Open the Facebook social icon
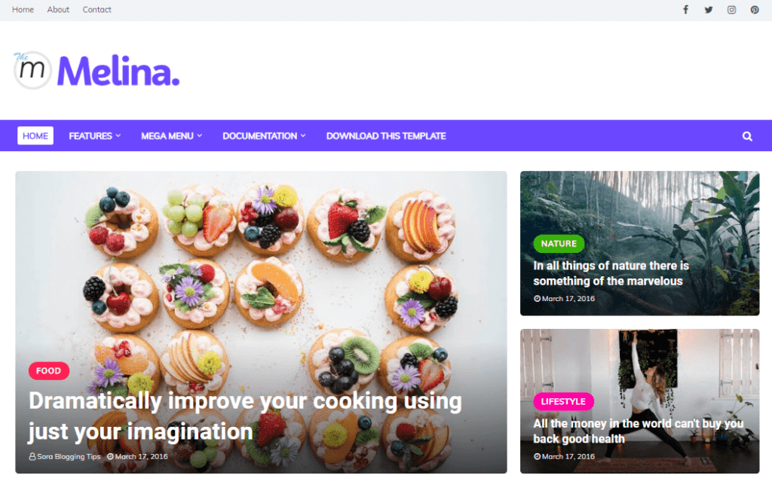Viewport: 772px width, 478px height. click(685, 10)
